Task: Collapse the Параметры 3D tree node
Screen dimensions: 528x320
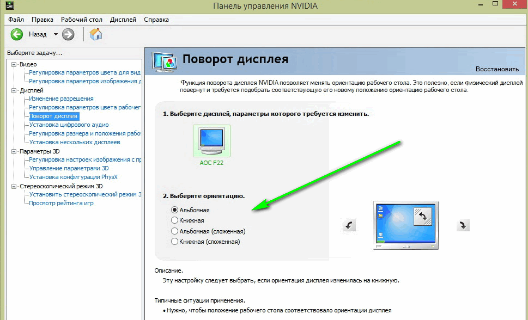Action: (x=14, y=151)
